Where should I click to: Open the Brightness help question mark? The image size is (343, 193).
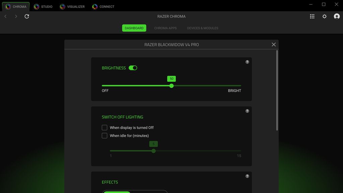tap(247, 62)
